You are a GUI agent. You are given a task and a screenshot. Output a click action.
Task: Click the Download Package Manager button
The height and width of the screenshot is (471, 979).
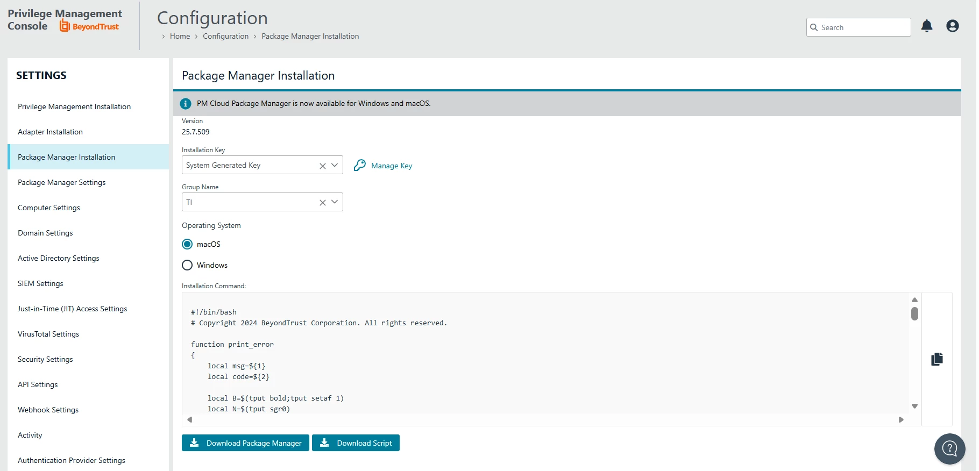[245, 443]
